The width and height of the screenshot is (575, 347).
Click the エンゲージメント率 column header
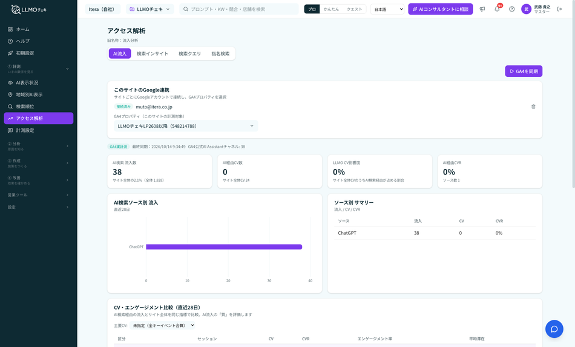tap(375, 339)
